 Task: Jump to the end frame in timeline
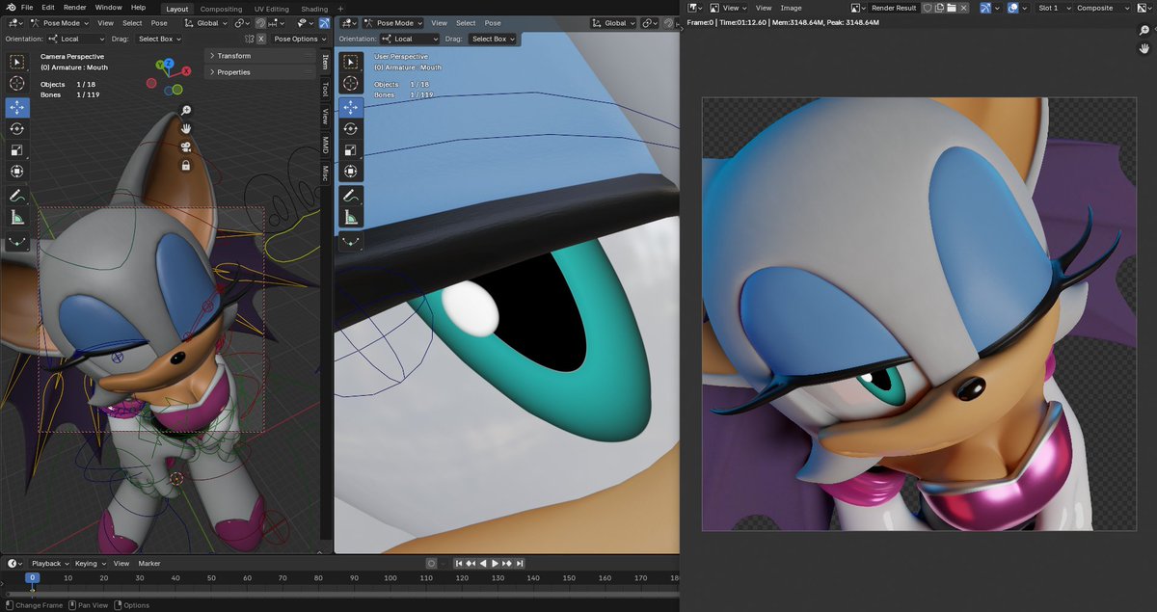click(x=520, y=563)
